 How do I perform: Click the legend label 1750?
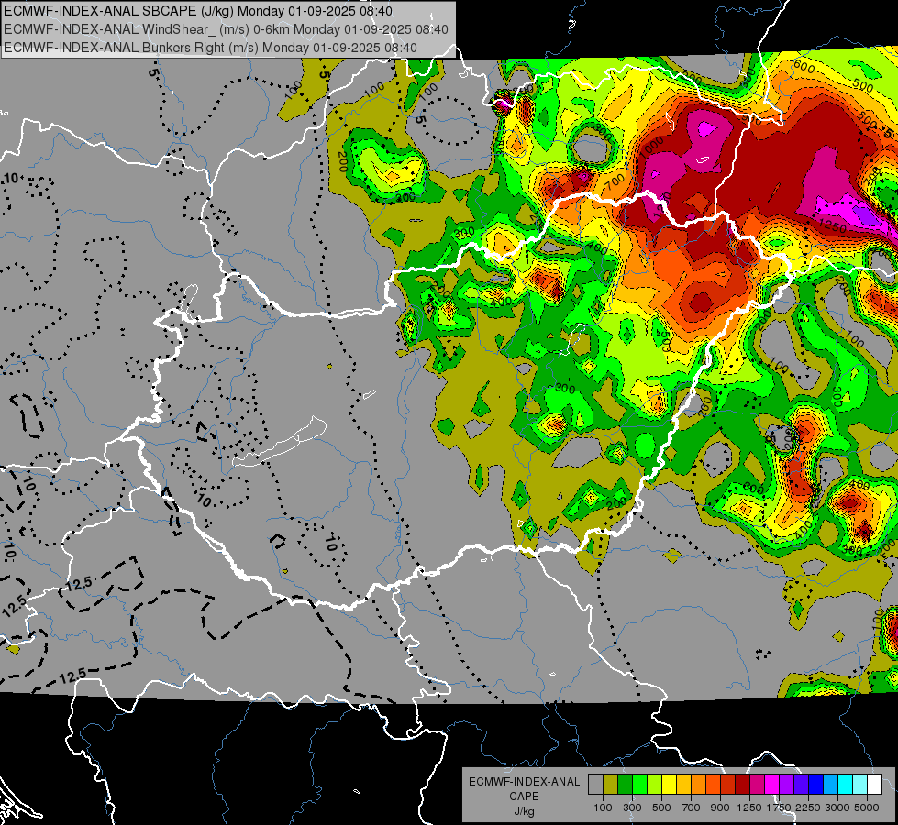point(779,808)
